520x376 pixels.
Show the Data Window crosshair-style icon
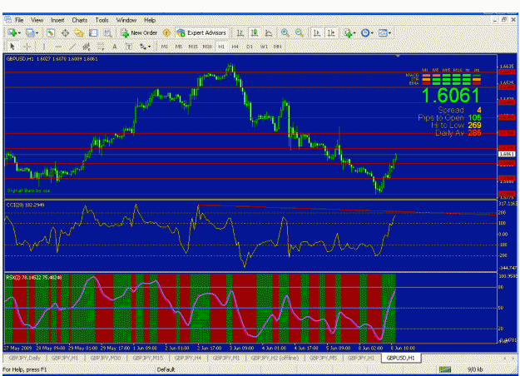[x=65, y=32]
